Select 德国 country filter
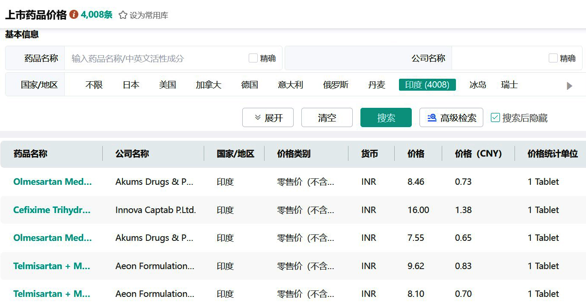The height and width of the screenshot is (308, 586). pyautogui.click(x=250, y=85)
